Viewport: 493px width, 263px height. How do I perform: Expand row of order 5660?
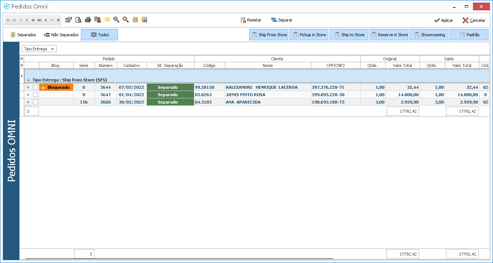click(28, 102)
